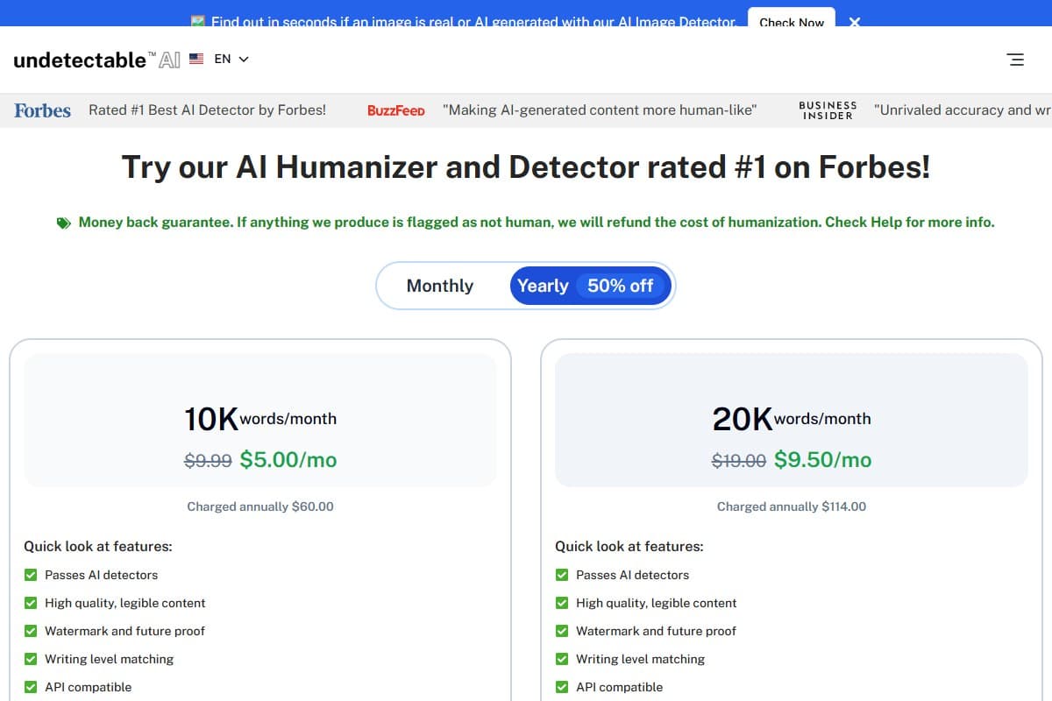This screenshot has width=1052, height=701.
Task: Click the 10K words/month plan heading
Action: tap(260, 419)
